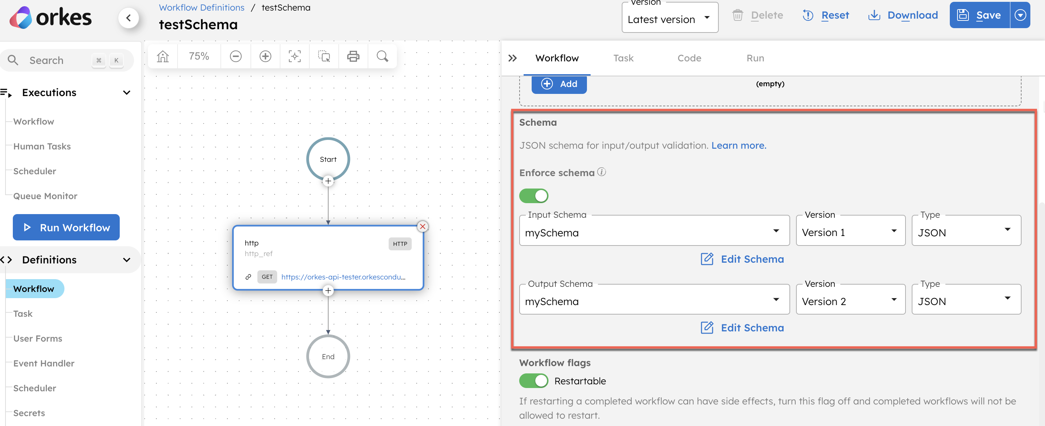Viewport: 1045px width, 426px height.
Task: Click the link icon in http task
Action: click(248, 277)
